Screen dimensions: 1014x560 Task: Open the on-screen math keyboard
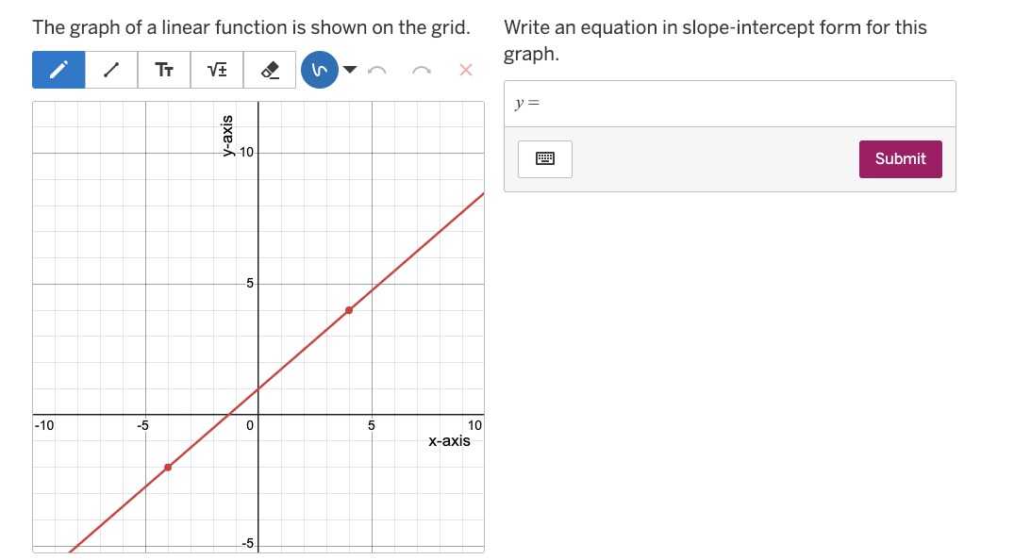[x=545, y=159]
